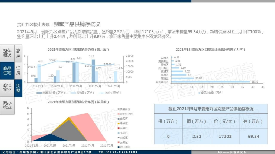Select the 贵安新区 legend entry

pyautogui.click(x=124, y=109)
